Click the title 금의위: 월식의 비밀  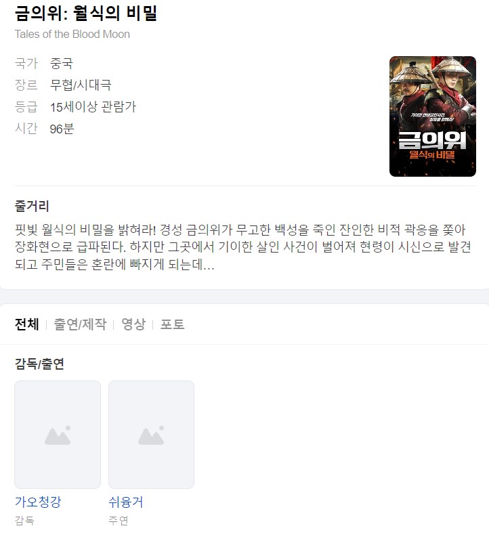click(86, 13)
